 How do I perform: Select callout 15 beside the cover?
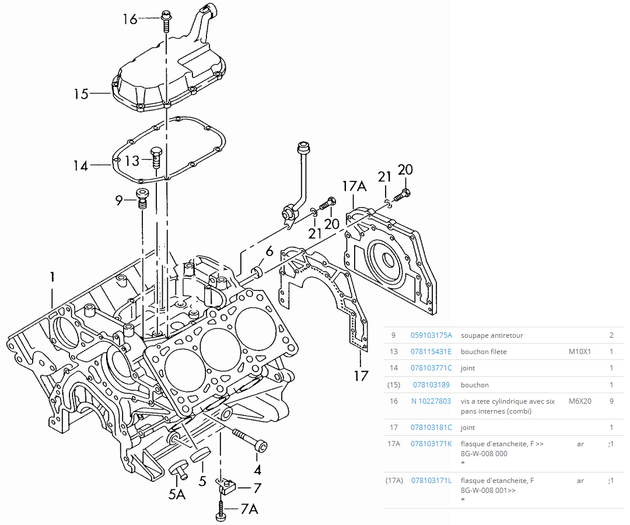pos(81,94)
